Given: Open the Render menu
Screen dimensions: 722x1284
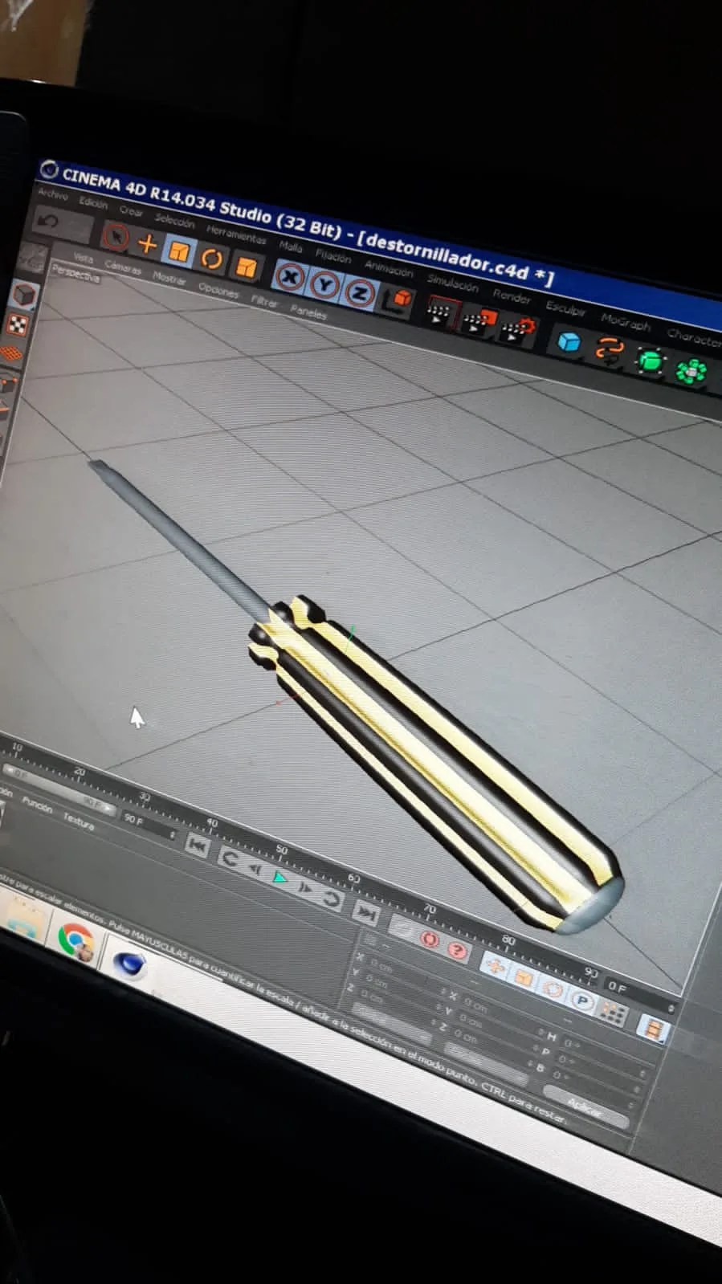Looking at the screenshot, I should point(512,296).
